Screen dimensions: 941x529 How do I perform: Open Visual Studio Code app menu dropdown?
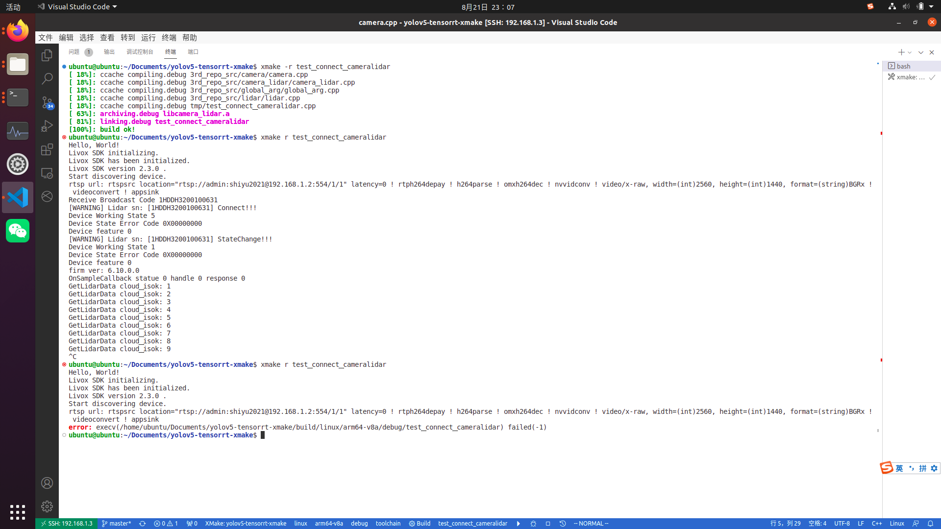77,7
